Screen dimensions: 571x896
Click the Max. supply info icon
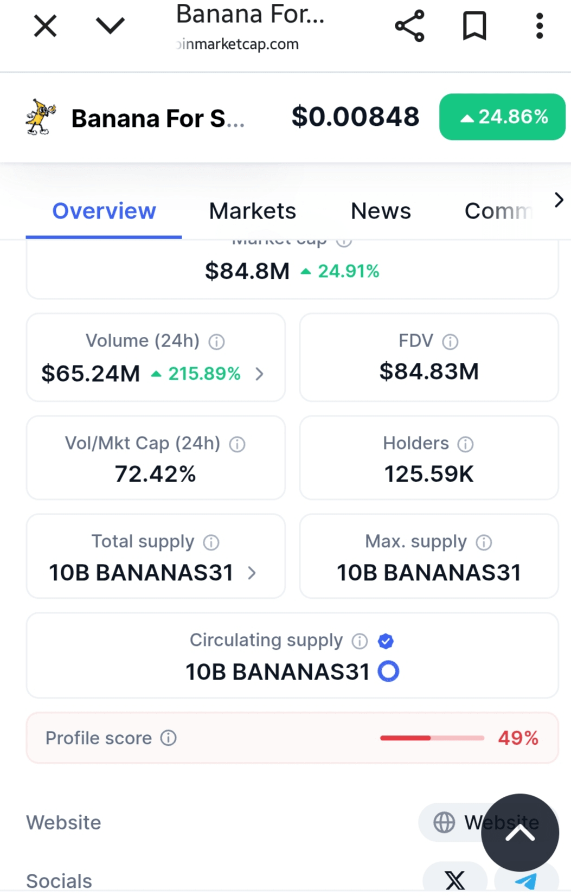click(484, 542)
